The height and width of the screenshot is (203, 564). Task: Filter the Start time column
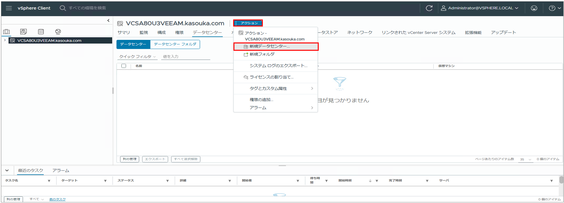coord(377,181)
